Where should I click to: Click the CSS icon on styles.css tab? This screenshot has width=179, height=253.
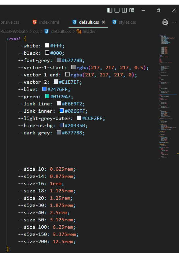(114, 22)
